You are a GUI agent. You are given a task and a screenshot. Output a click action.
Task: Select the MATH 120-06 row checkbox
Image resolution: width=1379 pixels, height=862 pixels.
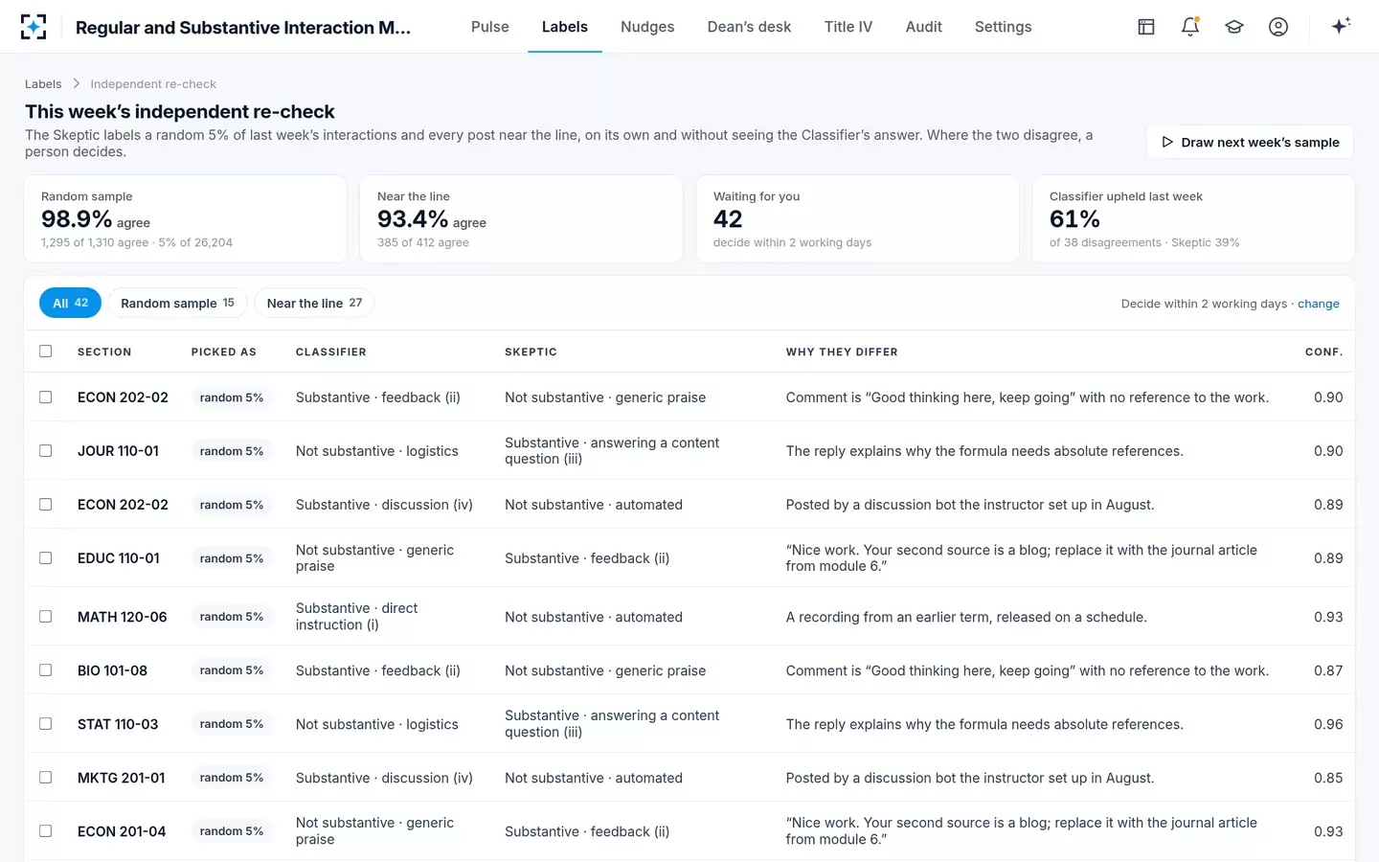point(46,617)
